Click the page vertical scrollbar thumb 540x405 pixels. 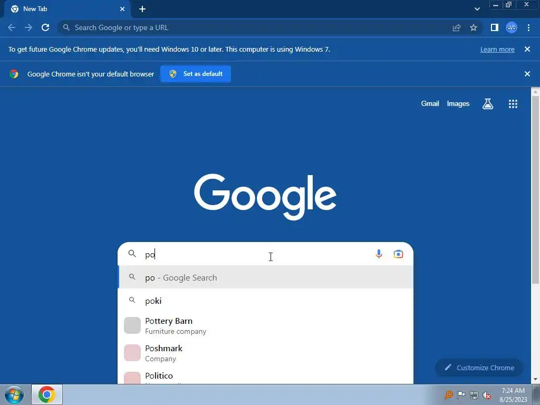[x=535, y=190]
